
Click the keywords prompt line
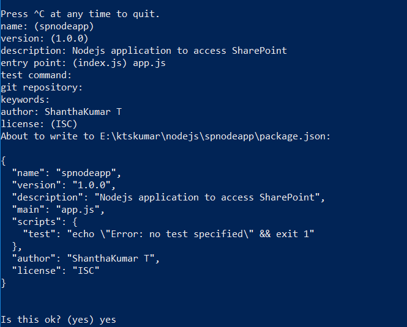(x=25, y=100)
